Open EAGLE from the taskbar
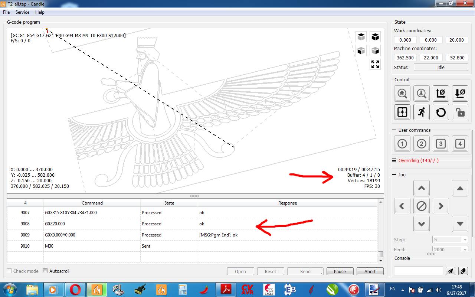This screenshot has width=475, height=297. click(269, 289)
